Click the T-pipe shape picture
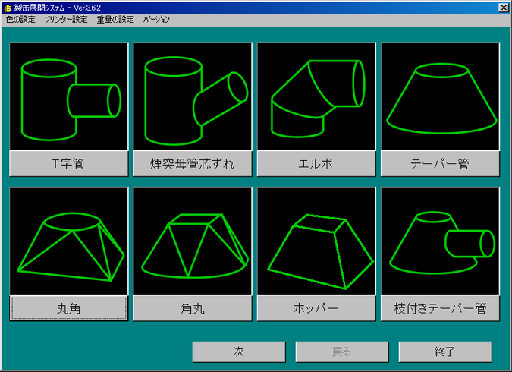The image size is (512, 372). pos(69,96)
